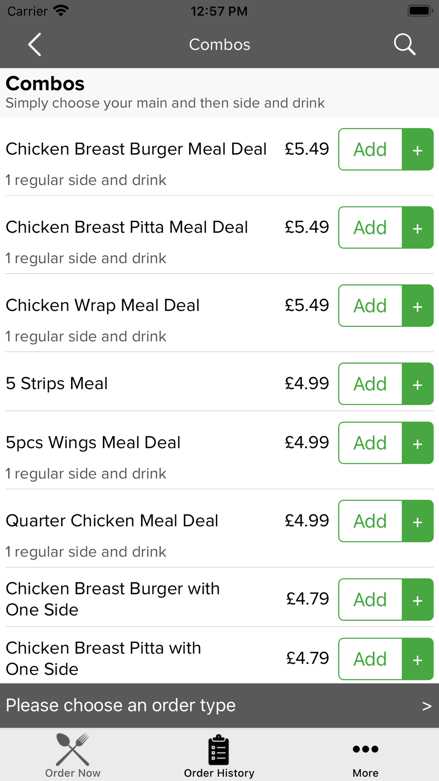Tap plus icon for 5 Strips Meal

[417, 384]
